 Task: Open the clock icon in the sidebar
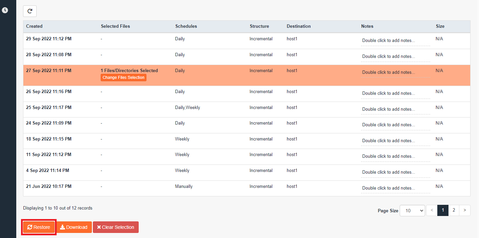coord(5,10)
